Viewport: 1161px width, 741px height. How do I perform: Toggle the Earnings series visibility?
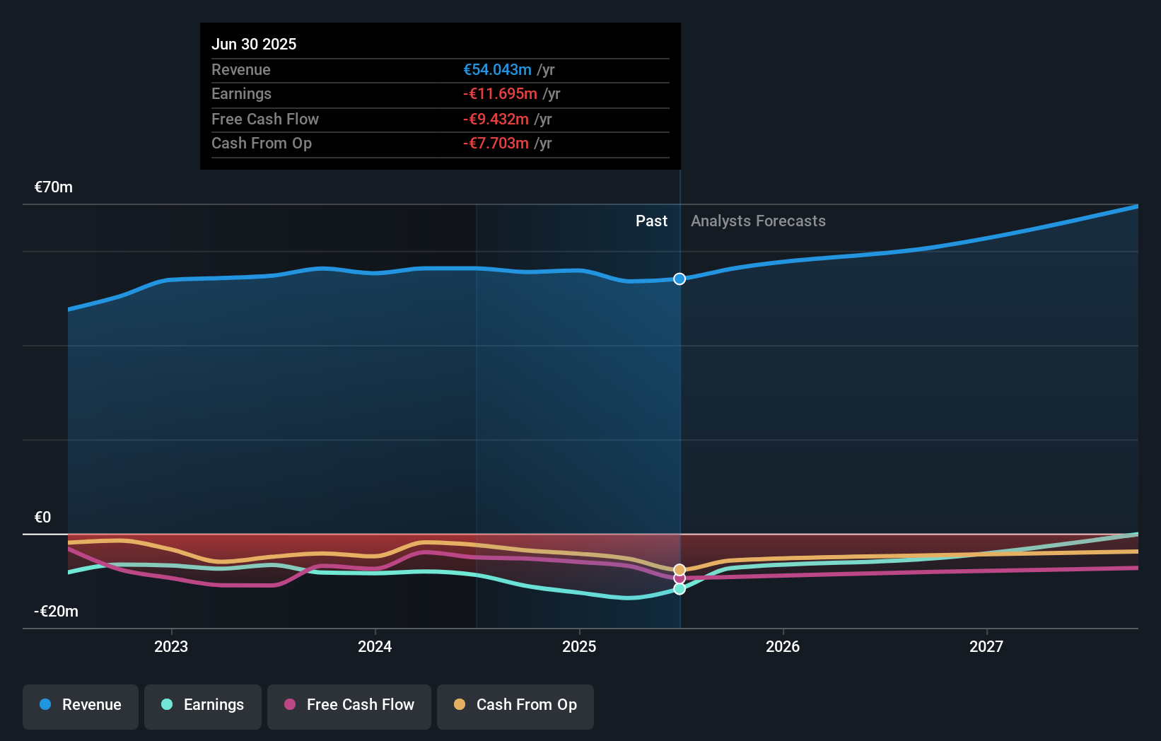point(202,705)
